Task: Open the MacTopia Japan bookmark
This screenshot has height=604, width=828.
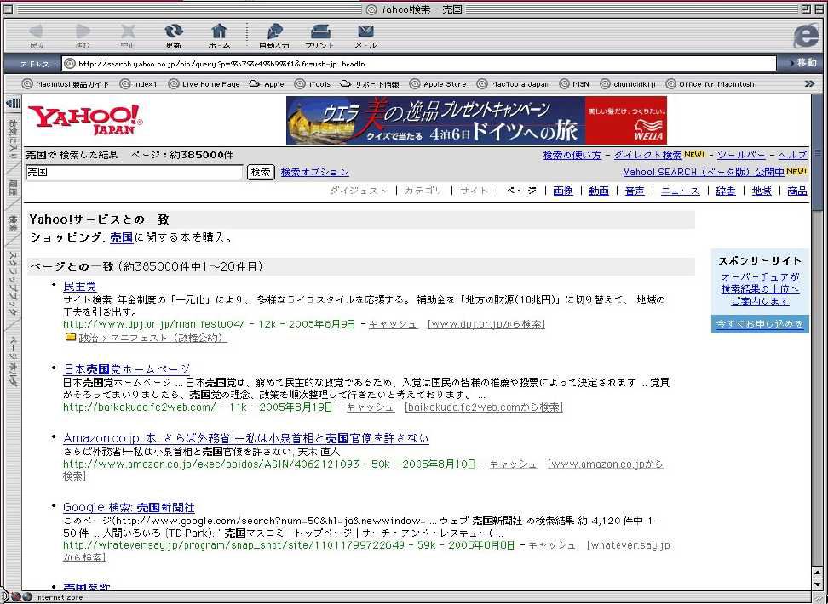Action: [x=513, y=84]
